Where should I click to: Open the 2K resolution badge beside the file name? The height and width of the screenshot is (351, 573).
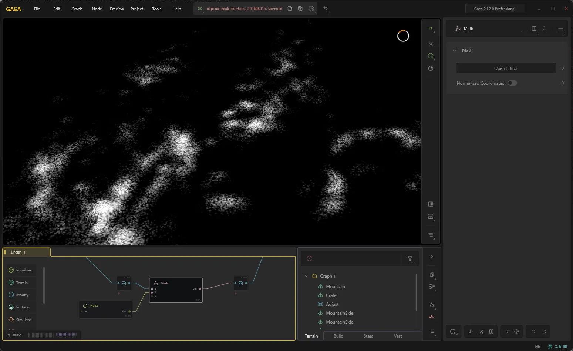click(200, 9)
